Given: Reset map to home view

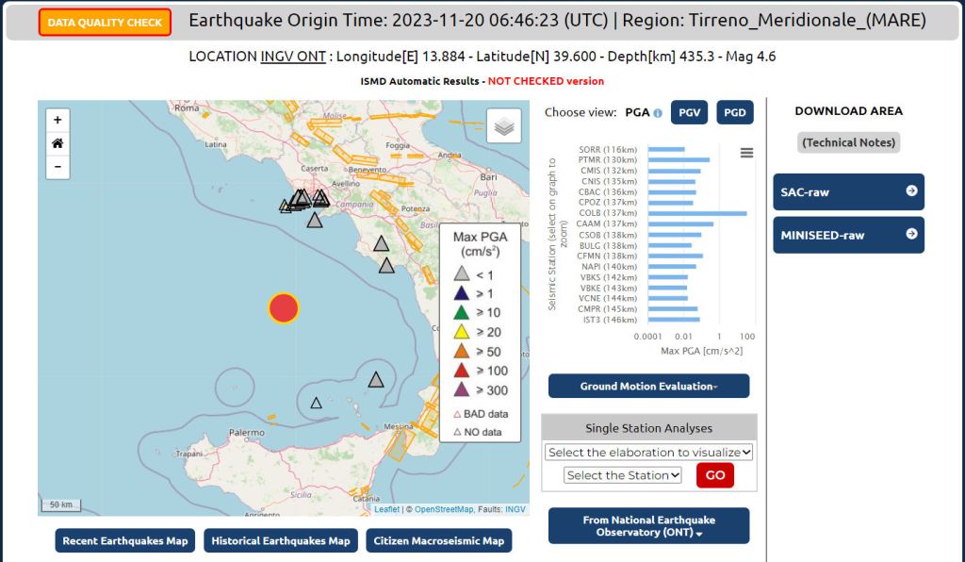Looking at the screenshot, I should click(57, 143).
